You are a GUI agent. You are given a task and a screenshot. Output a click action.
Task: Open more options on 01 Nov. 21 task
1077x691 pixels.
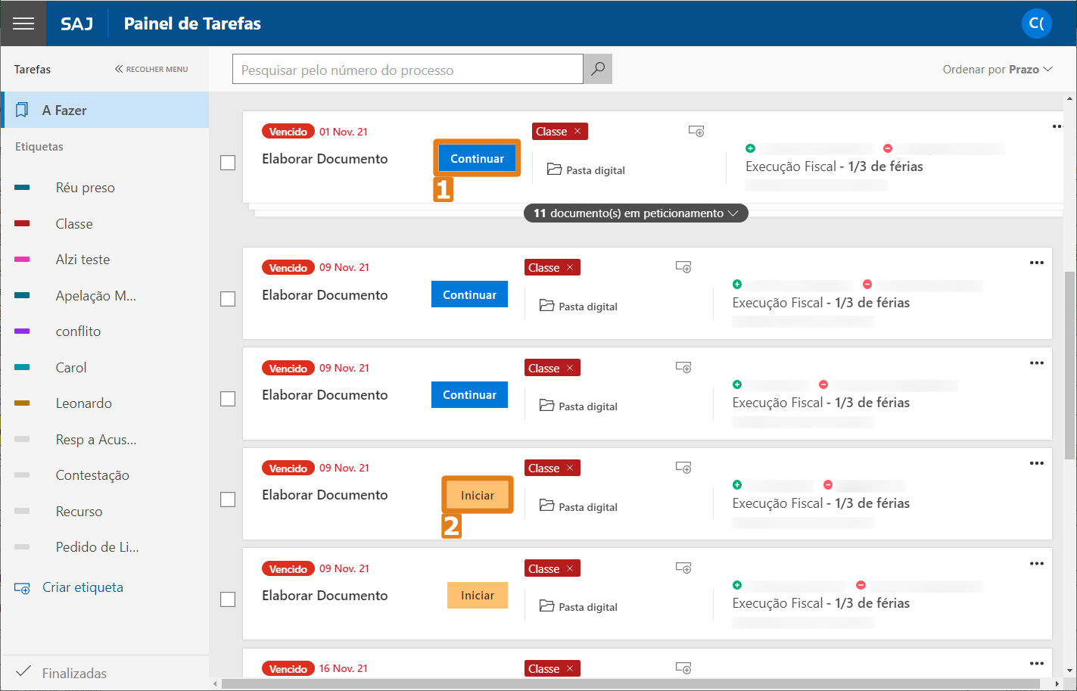pyautogui.click(x=1057, y=126)
